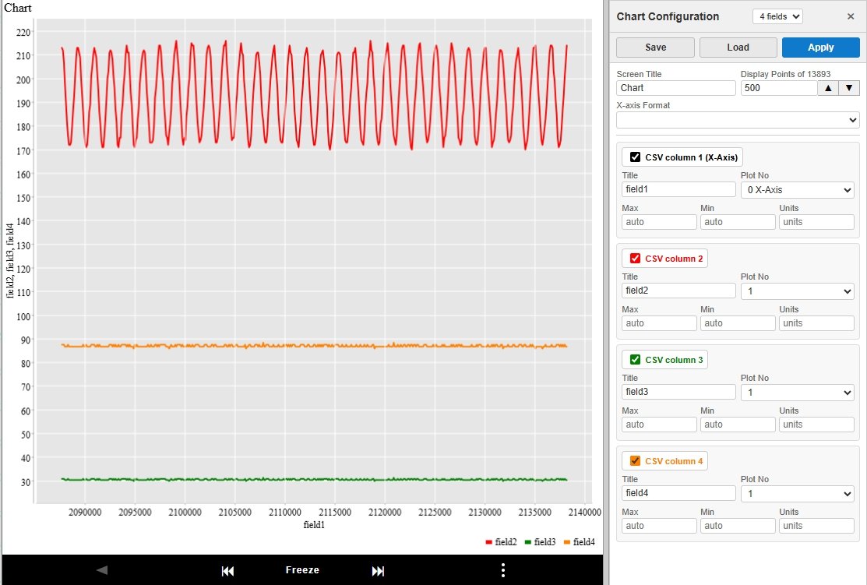Viewport: 867px width, 585px height.
Task: Open the Plot No dropdown for field2
Action: [x=797, y=291]
